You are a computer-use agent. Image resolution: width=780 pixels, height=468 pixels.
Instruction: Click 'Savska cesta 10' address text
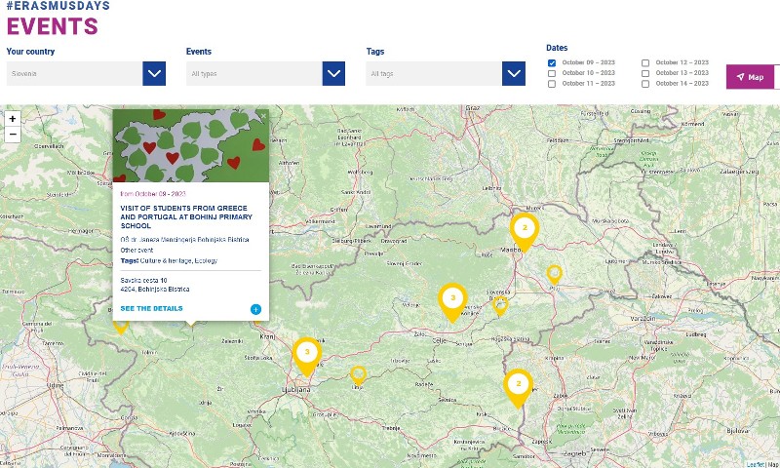pos(143,281)
